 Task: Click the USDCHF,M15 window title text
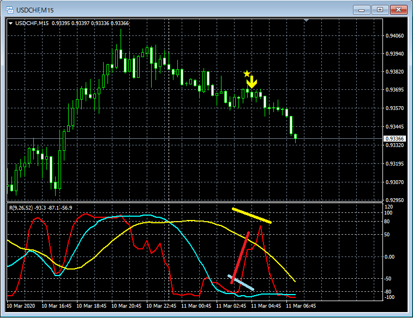pos(35,10)
